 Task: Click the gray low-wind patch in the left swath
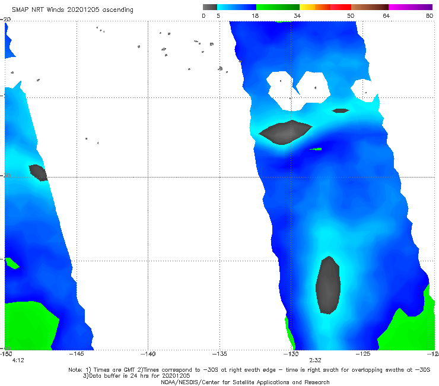[x=38, y=173]
